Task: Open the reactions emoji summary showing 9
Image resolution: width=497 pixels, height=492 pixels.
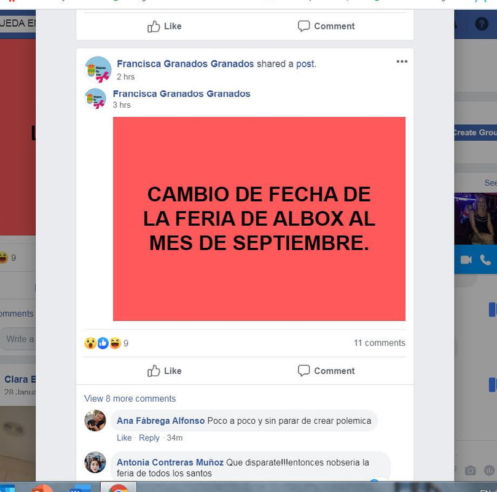Action: (106, 343)
